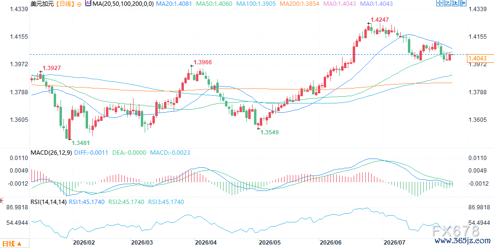Image resolution: width=494 pixels, height=248 pixels.
Task: Click the RSI3:45.1740 value
Action: [x=166, y=202]
